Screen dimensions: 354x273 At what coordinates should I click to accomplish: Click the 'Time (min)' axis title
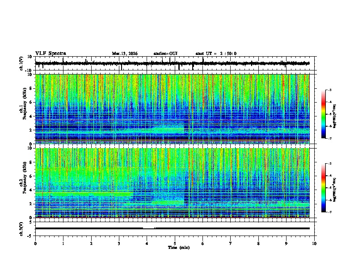coord(179,248)
